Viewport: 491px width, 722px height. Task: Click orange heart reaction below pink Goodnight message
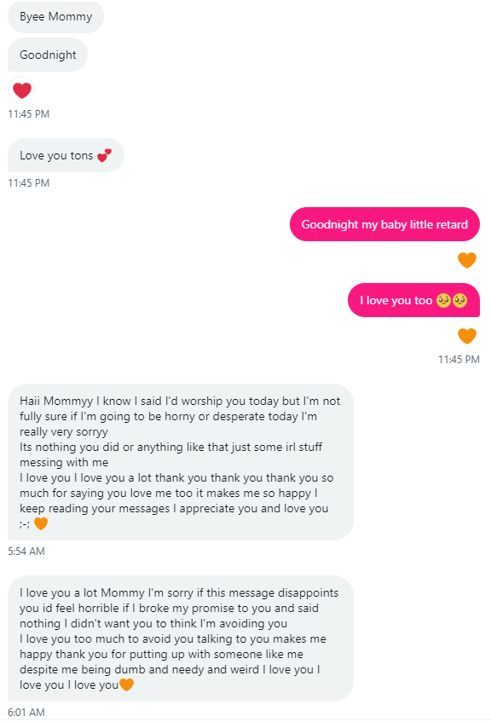pos(466,260)
